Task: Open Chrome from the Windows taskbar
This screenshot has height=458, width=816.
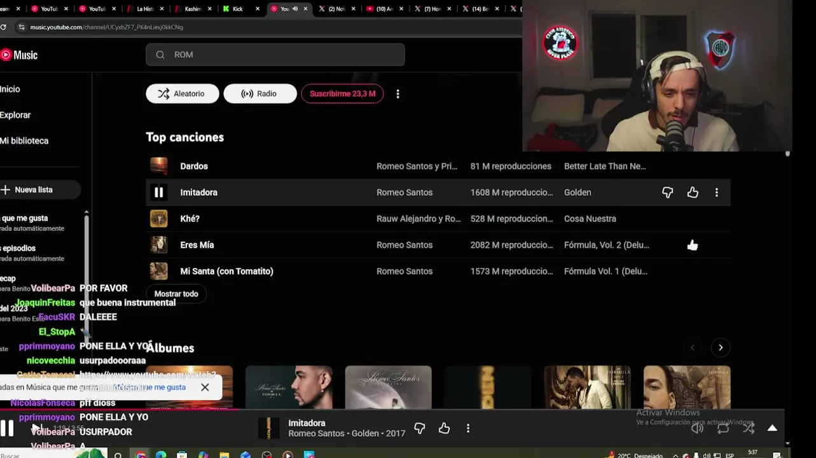Action: click(x=141, y=455)
